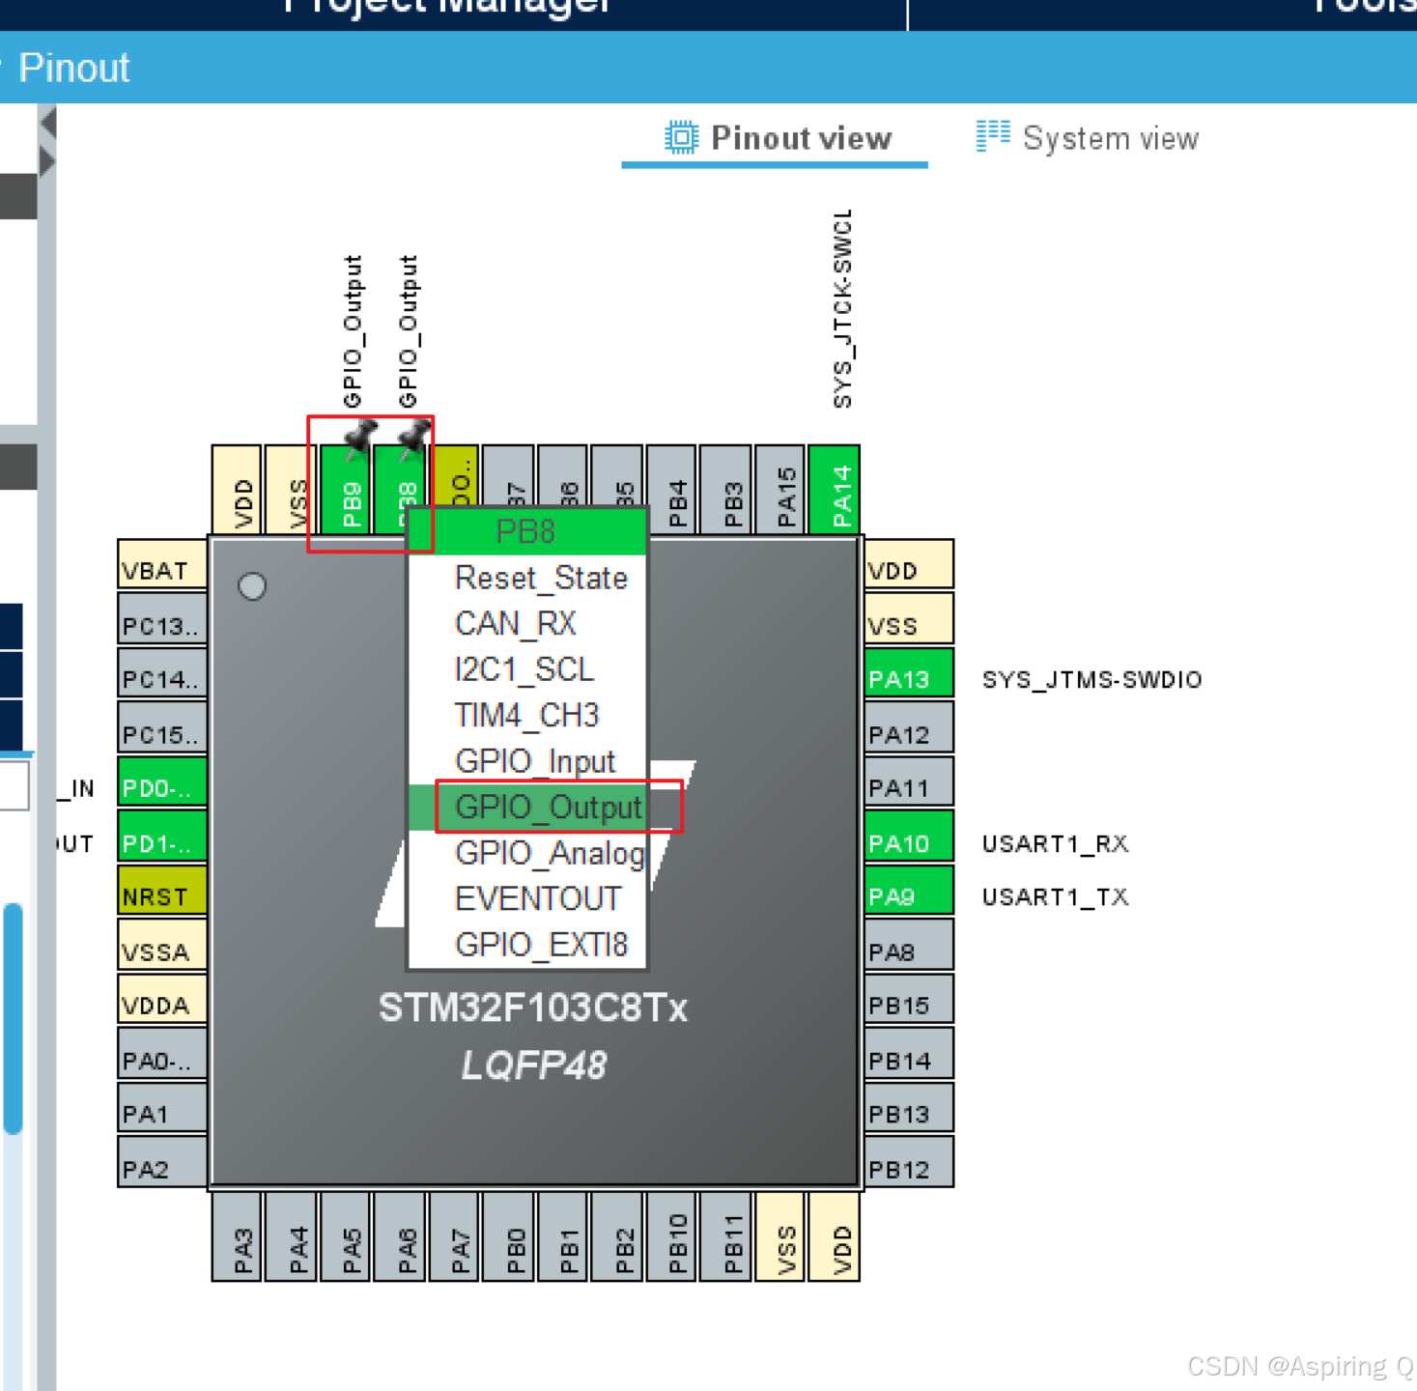Click the PD1 pin
This screenshot has height=1391, width=1417.
point(162,837)
